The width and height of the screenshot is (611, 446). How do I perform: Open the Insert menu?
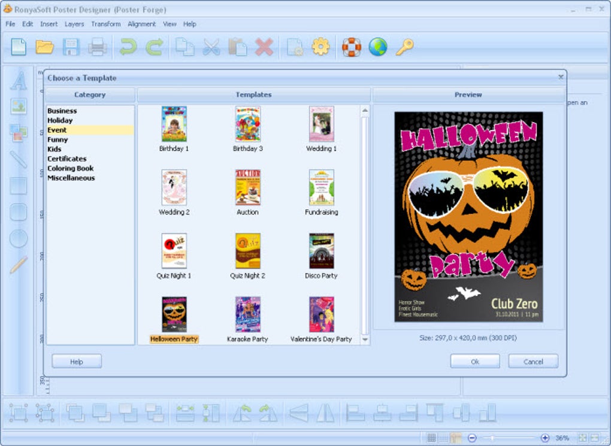pyautogui.click(x=49, y=24)
